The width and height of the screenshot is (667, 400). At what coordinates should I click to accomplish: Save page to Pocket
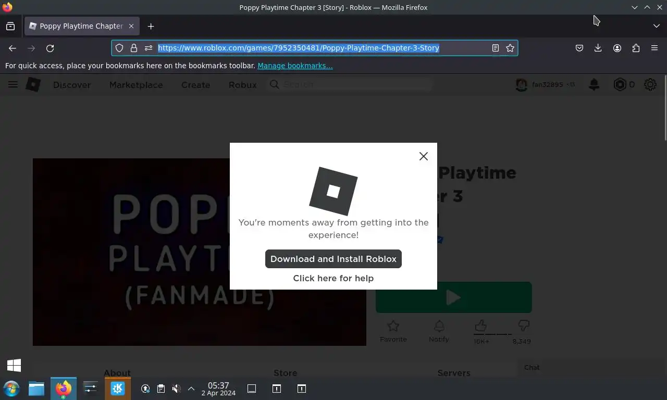click(579, 48)
